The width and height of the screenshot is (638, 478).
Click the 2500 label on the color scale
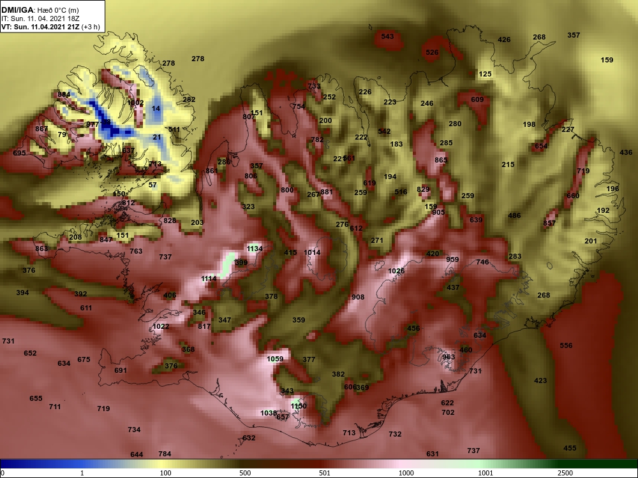point(565,473)
